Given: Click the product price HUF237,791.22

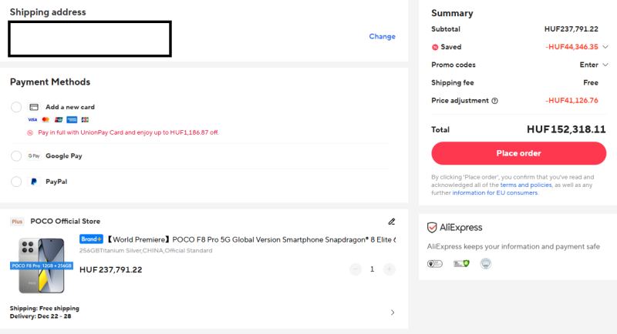Looking at the screenshot, I should click(110, 269).
